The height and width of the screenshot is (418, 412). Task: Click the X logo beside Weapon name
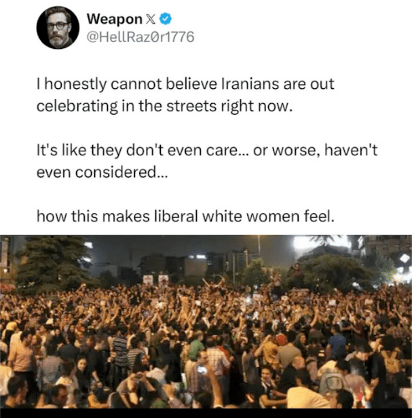click(151, 19)
